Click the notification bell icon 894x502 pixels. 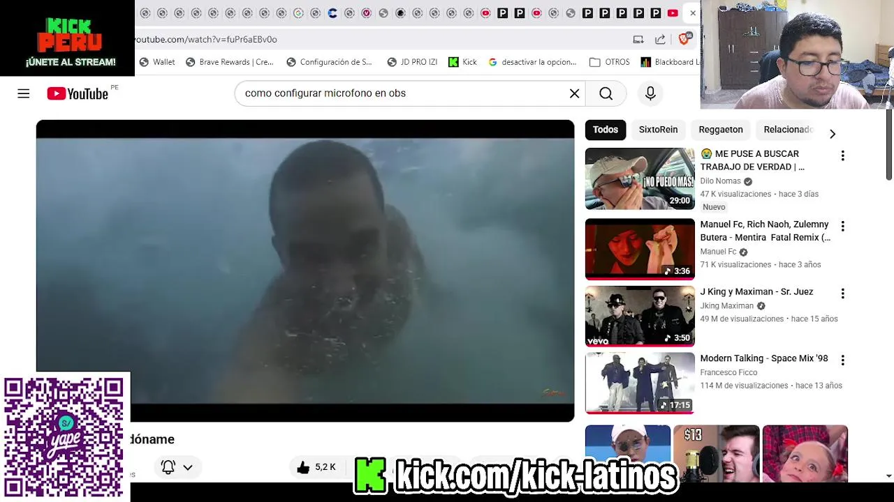click(168, 467)
